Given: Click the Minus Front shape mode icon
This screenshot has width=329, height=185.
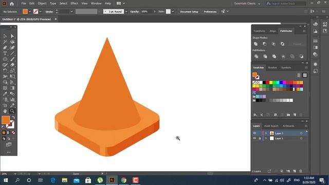Looking at the screenshot, I should 265,44.
